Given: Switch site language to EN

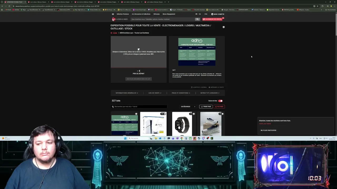Looking at the screenshot, I should 200,14.
